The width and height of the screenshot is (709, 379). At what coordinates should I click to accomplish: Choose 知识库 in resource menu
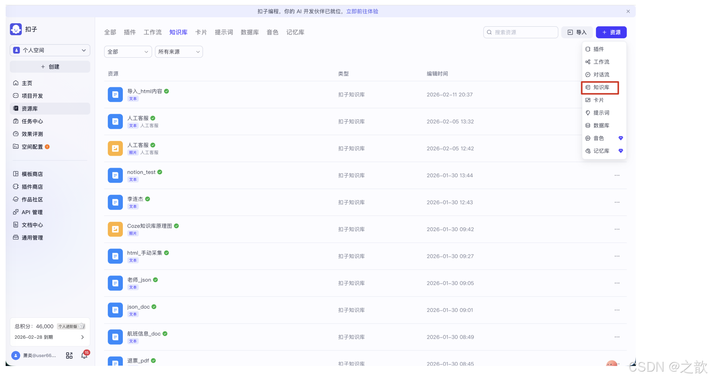pyautogui.click(x=604, y=87)
